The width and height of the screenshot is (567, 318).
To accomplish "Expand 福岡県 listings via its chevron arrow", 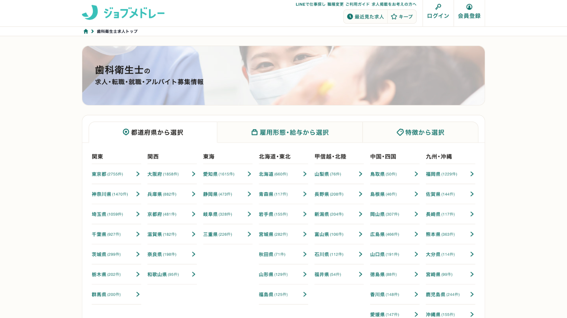I will pos(472,174).
